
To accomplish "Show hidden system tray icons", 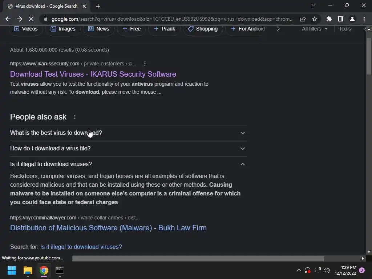I will (299, 270).
